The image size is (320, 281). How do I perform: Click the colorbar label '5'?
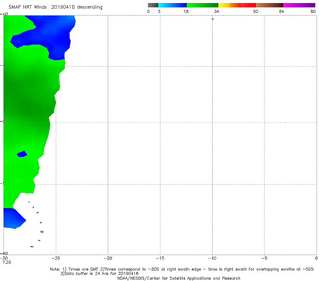pyautogui.click(x=159, y=12)
